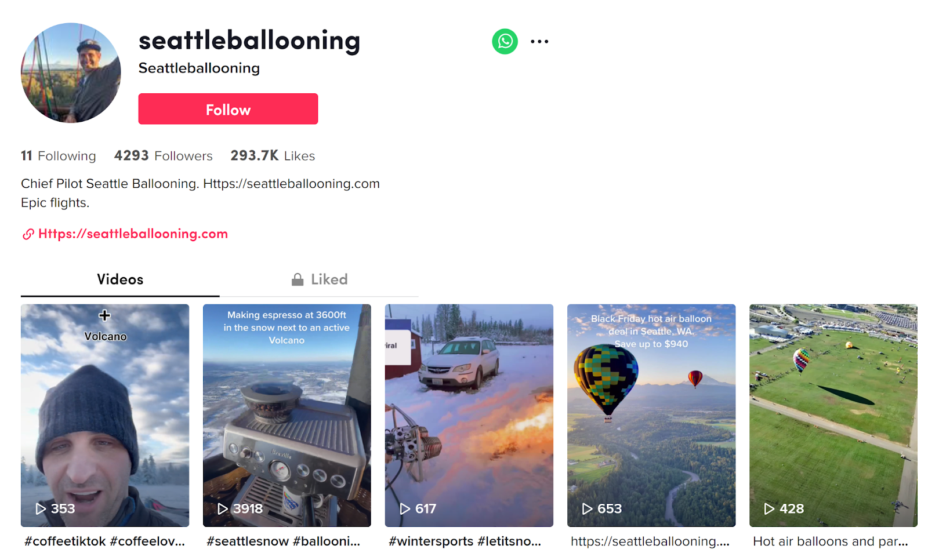This screenshot has height=560, width=928.
Task: Click the play icon beside 617 views
Action: (x=405, y=509)
